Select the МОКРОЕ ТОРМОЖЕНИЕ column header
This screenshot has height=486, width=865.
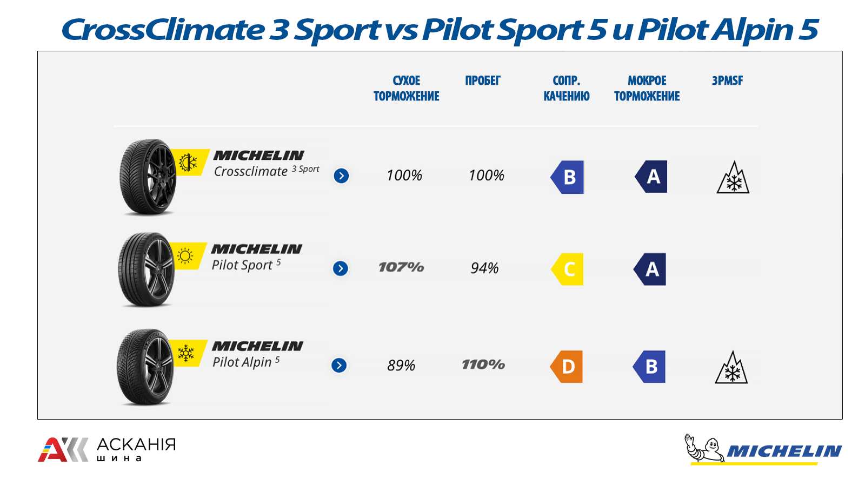[647, 89]
